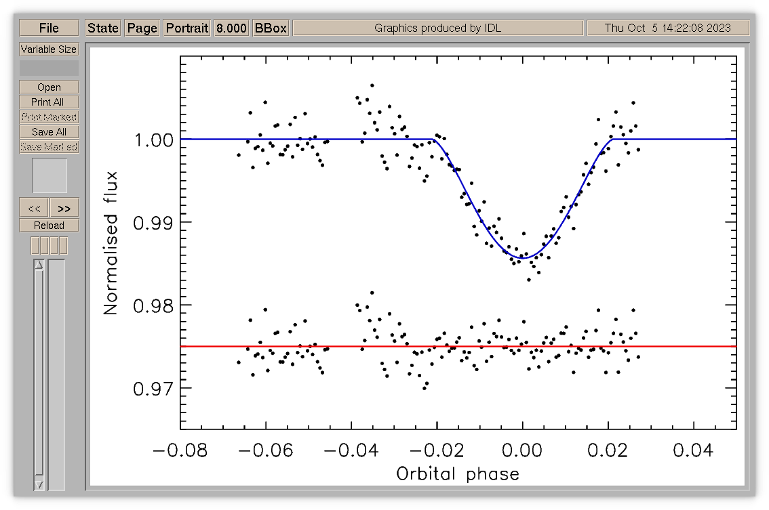The width and height of the screenshot is (769, 510).
Task: Click the Save All button
Action: click(x=49, y=132)
